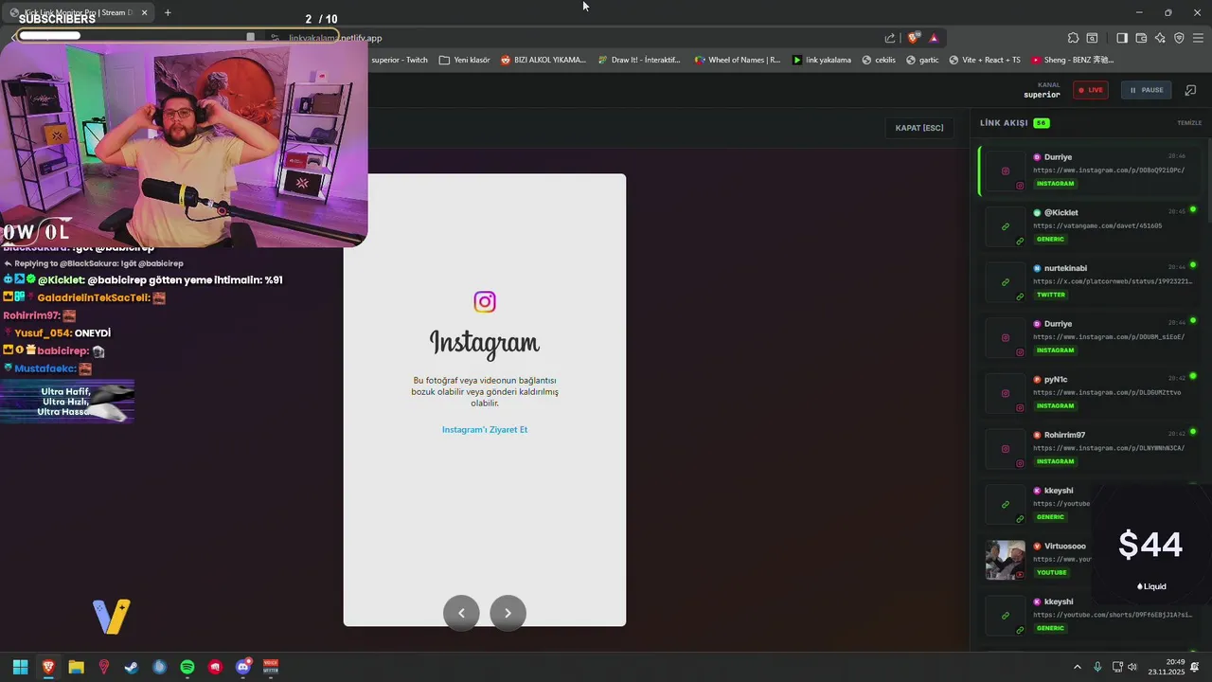
Task: Open the Yeni klasör bookmark folder
Action: (464, 60)
